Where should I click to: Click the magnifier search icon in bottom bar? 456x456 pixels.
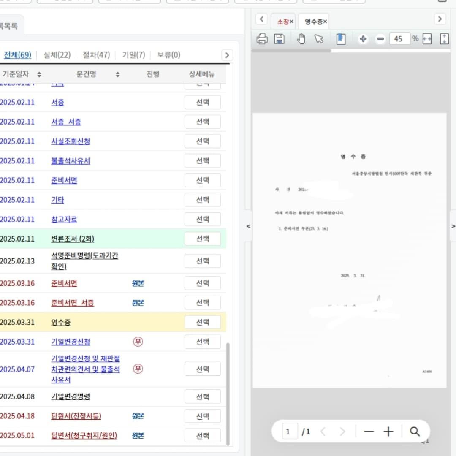415,432
